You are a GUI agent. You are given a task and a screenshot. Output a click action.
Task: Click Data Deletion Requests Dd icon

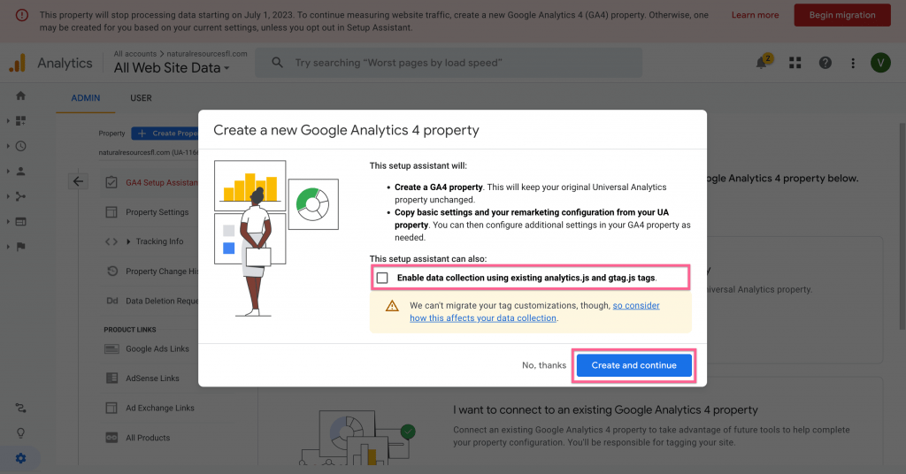point(112,301)
